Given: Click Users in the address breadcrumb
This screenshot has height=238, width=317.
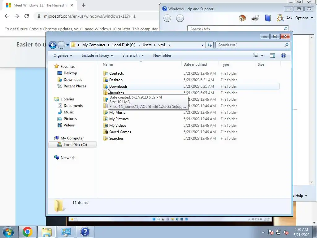Looking at the screenshot, I should (147, 45).
